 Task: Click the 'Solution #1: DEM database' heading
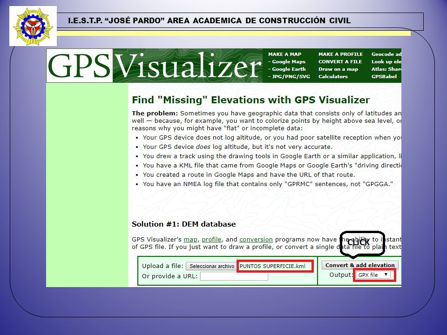[x=183, y=224]
